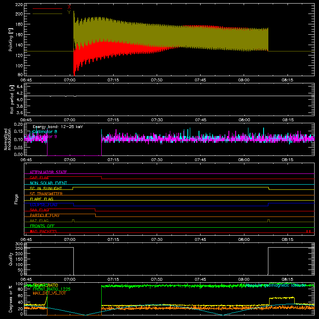319x319 pixels.
Task: Click the 0.05 value on modulation axis
Action: pos(18,147)
